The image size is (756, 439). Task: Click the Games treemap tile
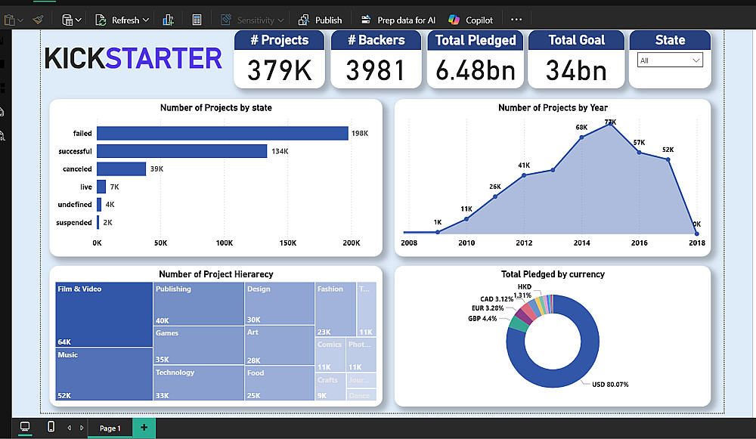199,345
